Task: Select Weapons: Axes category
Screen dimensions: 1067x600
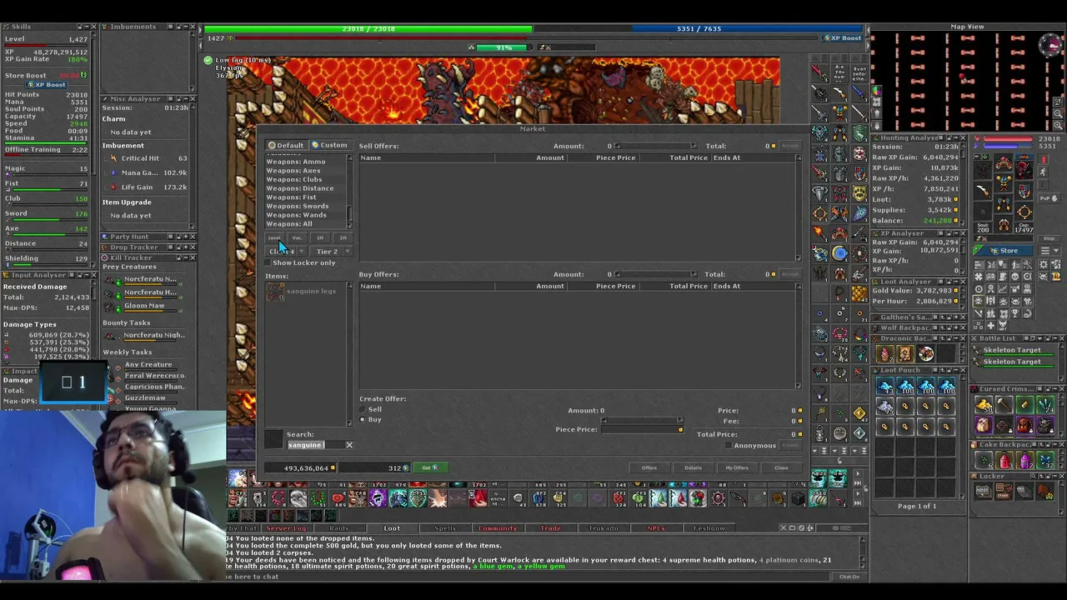Action: click(x=293, y=171)
